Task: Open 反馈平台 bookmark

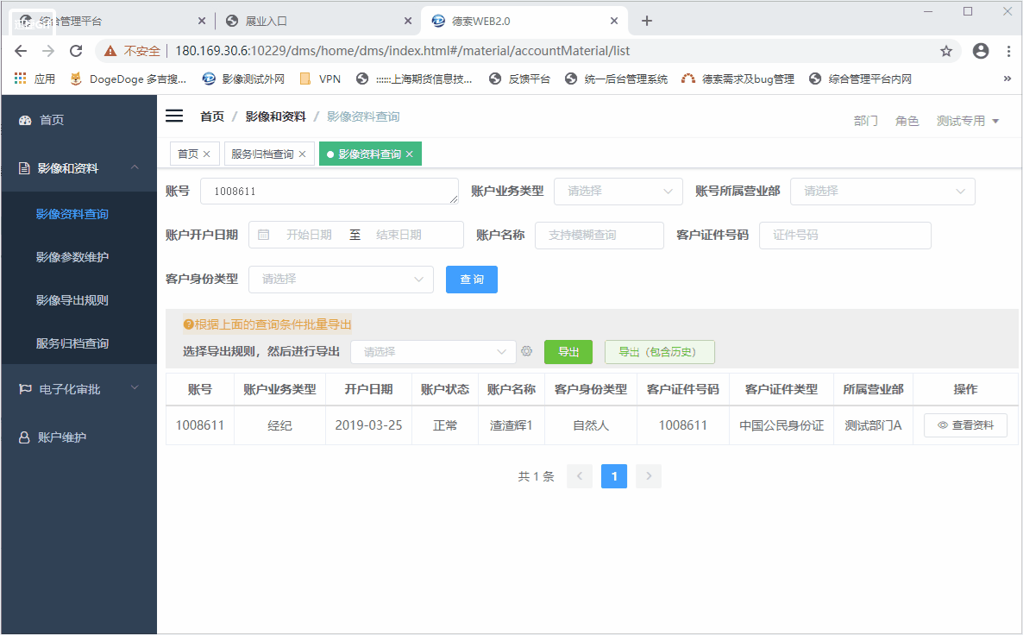Action: pyautogui.click(x=519, y=79)
